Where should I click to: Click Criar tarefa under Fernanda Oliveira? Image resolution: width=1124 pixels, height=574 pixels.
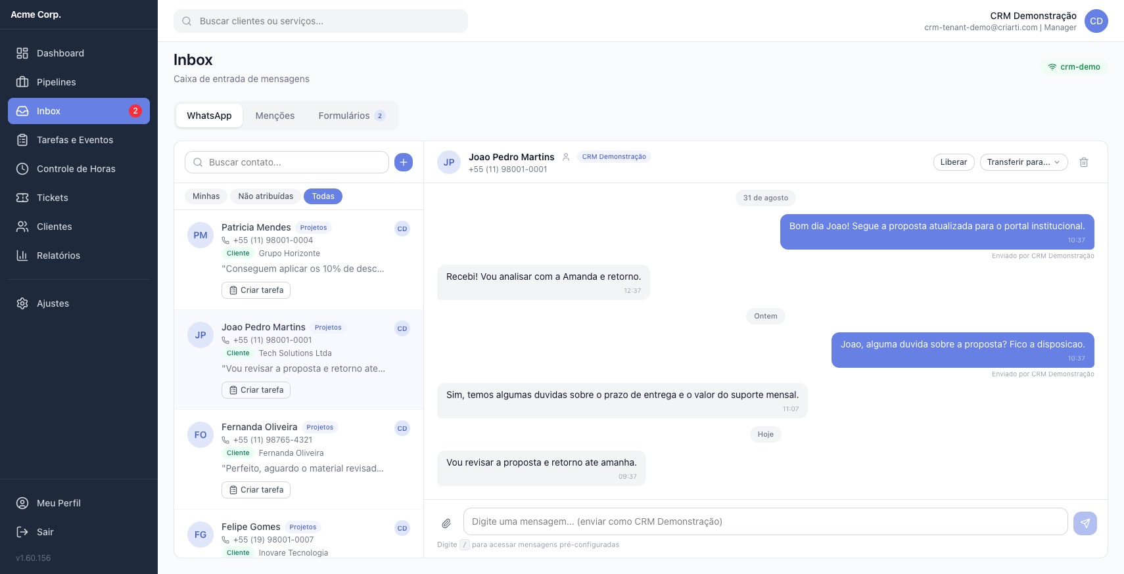tap(256, 490)
